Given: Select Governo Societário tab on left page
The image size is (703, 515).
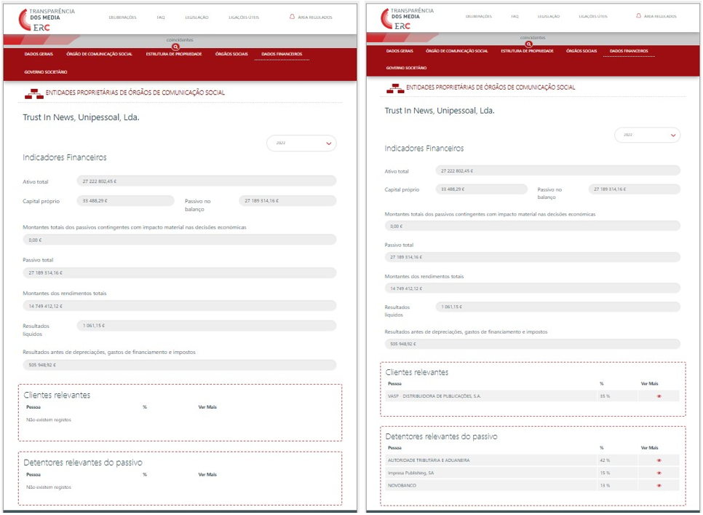Looking at the screenshot, I should 45,72.
